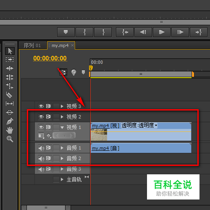Set the In point in monitor
Screen dimensions: 210x210
84,32
